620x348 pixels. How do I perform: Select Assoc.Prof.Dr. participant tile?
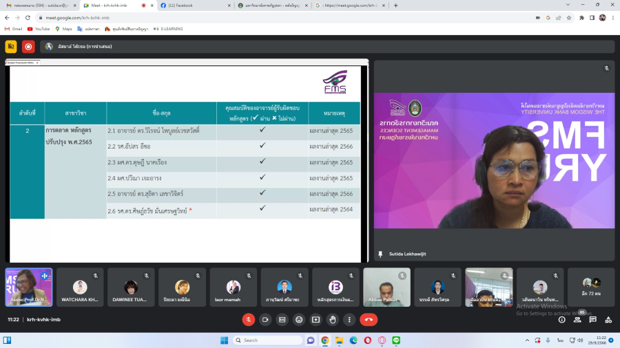29,287
